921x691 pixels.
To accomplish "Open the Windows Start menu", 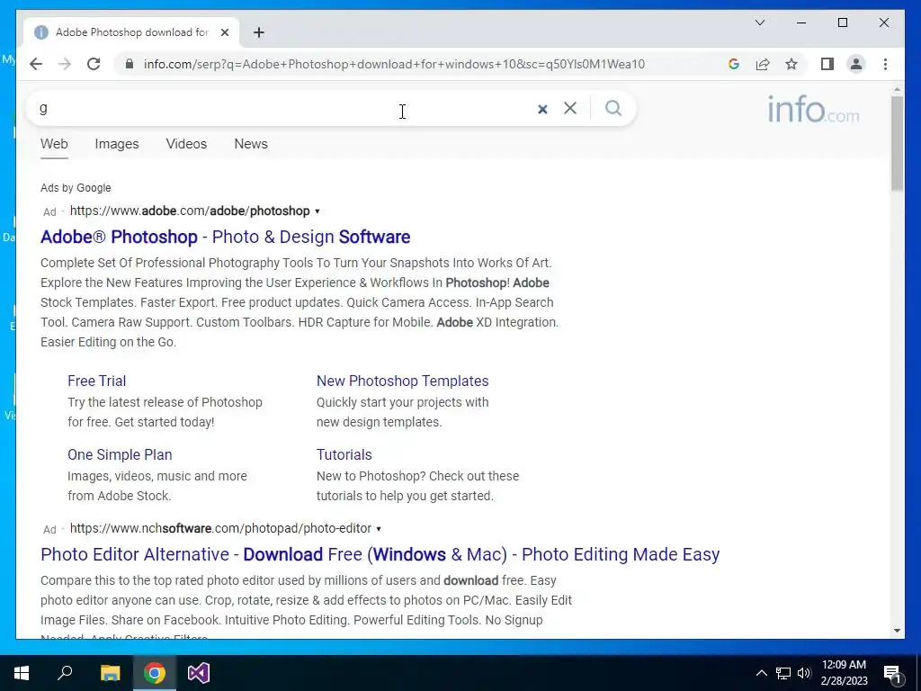I will pyautogui.click(x=22, y=673).
